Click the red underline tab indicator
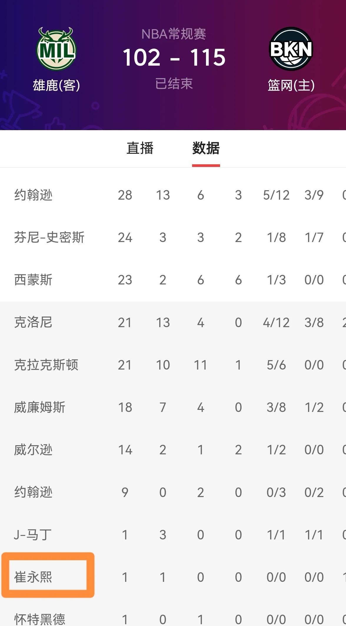The height and width of the screenshot is (626, 346). click(x=206, y=166)
